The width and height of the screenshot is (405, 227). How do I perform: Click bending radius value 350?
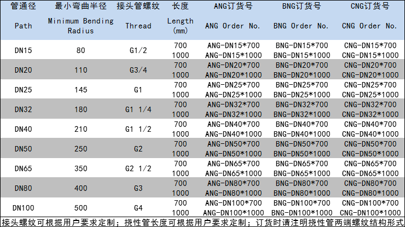(81, 168)
